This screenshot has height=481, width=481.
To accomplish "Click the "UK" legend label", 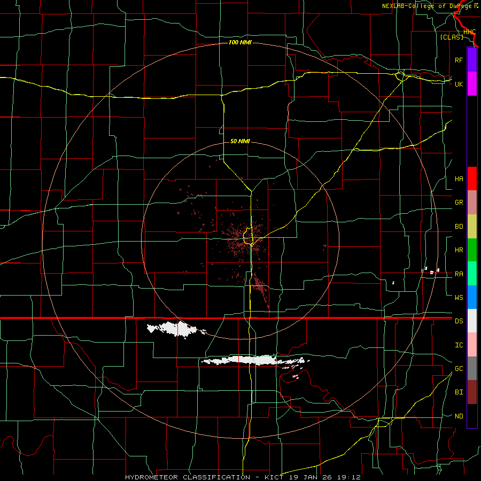I will pos(459,84).
